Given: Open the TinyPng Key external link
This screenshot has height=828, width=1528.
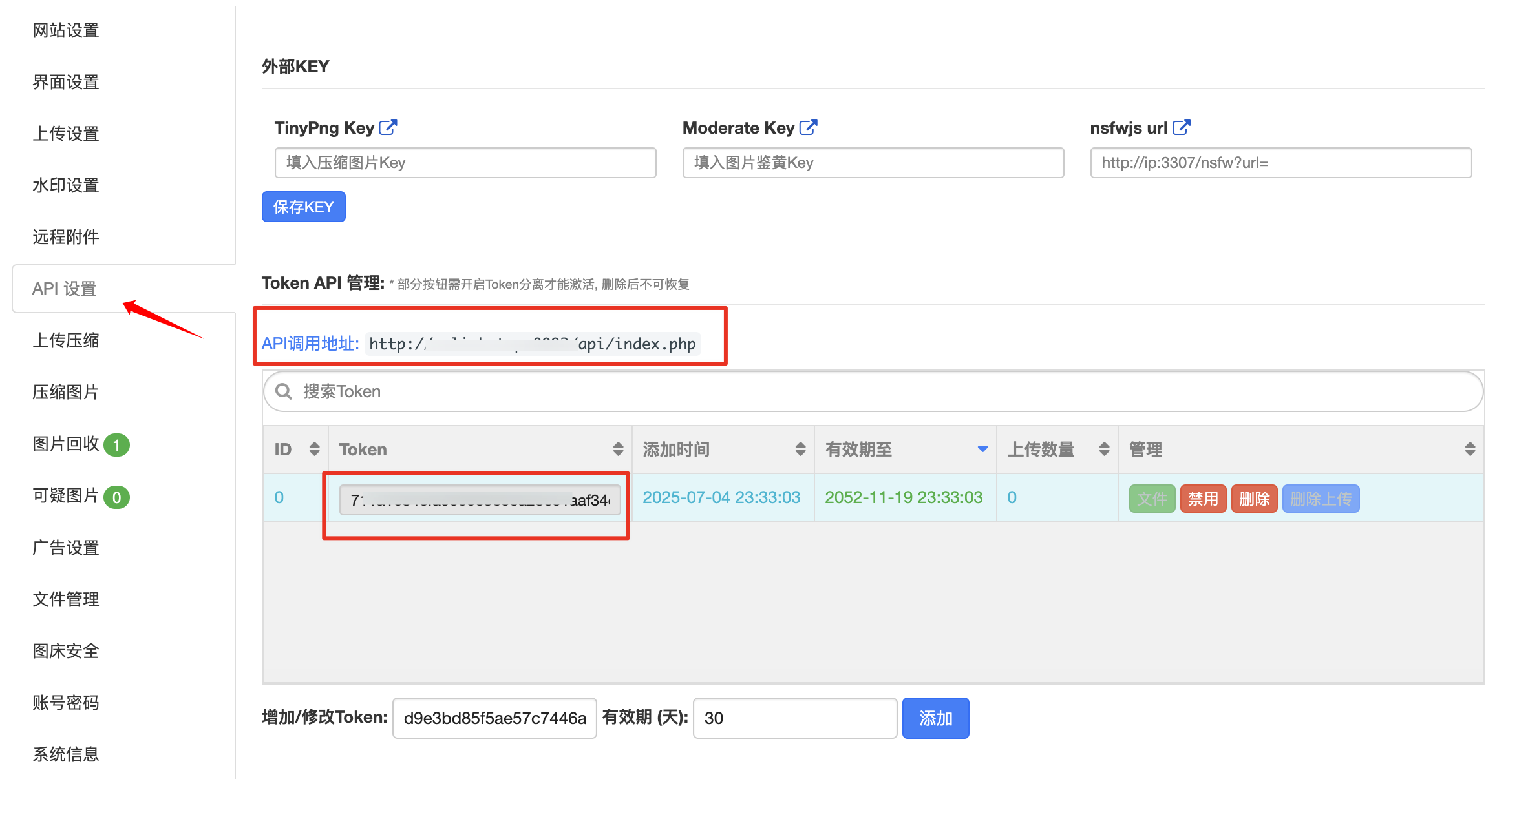Looking at the screenshot, I should (388, 128).
